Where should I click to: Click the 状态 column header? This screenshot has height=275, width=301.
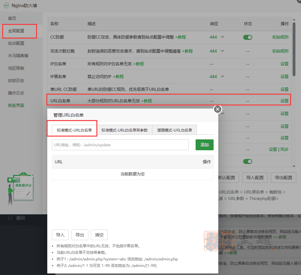[248, 24]
